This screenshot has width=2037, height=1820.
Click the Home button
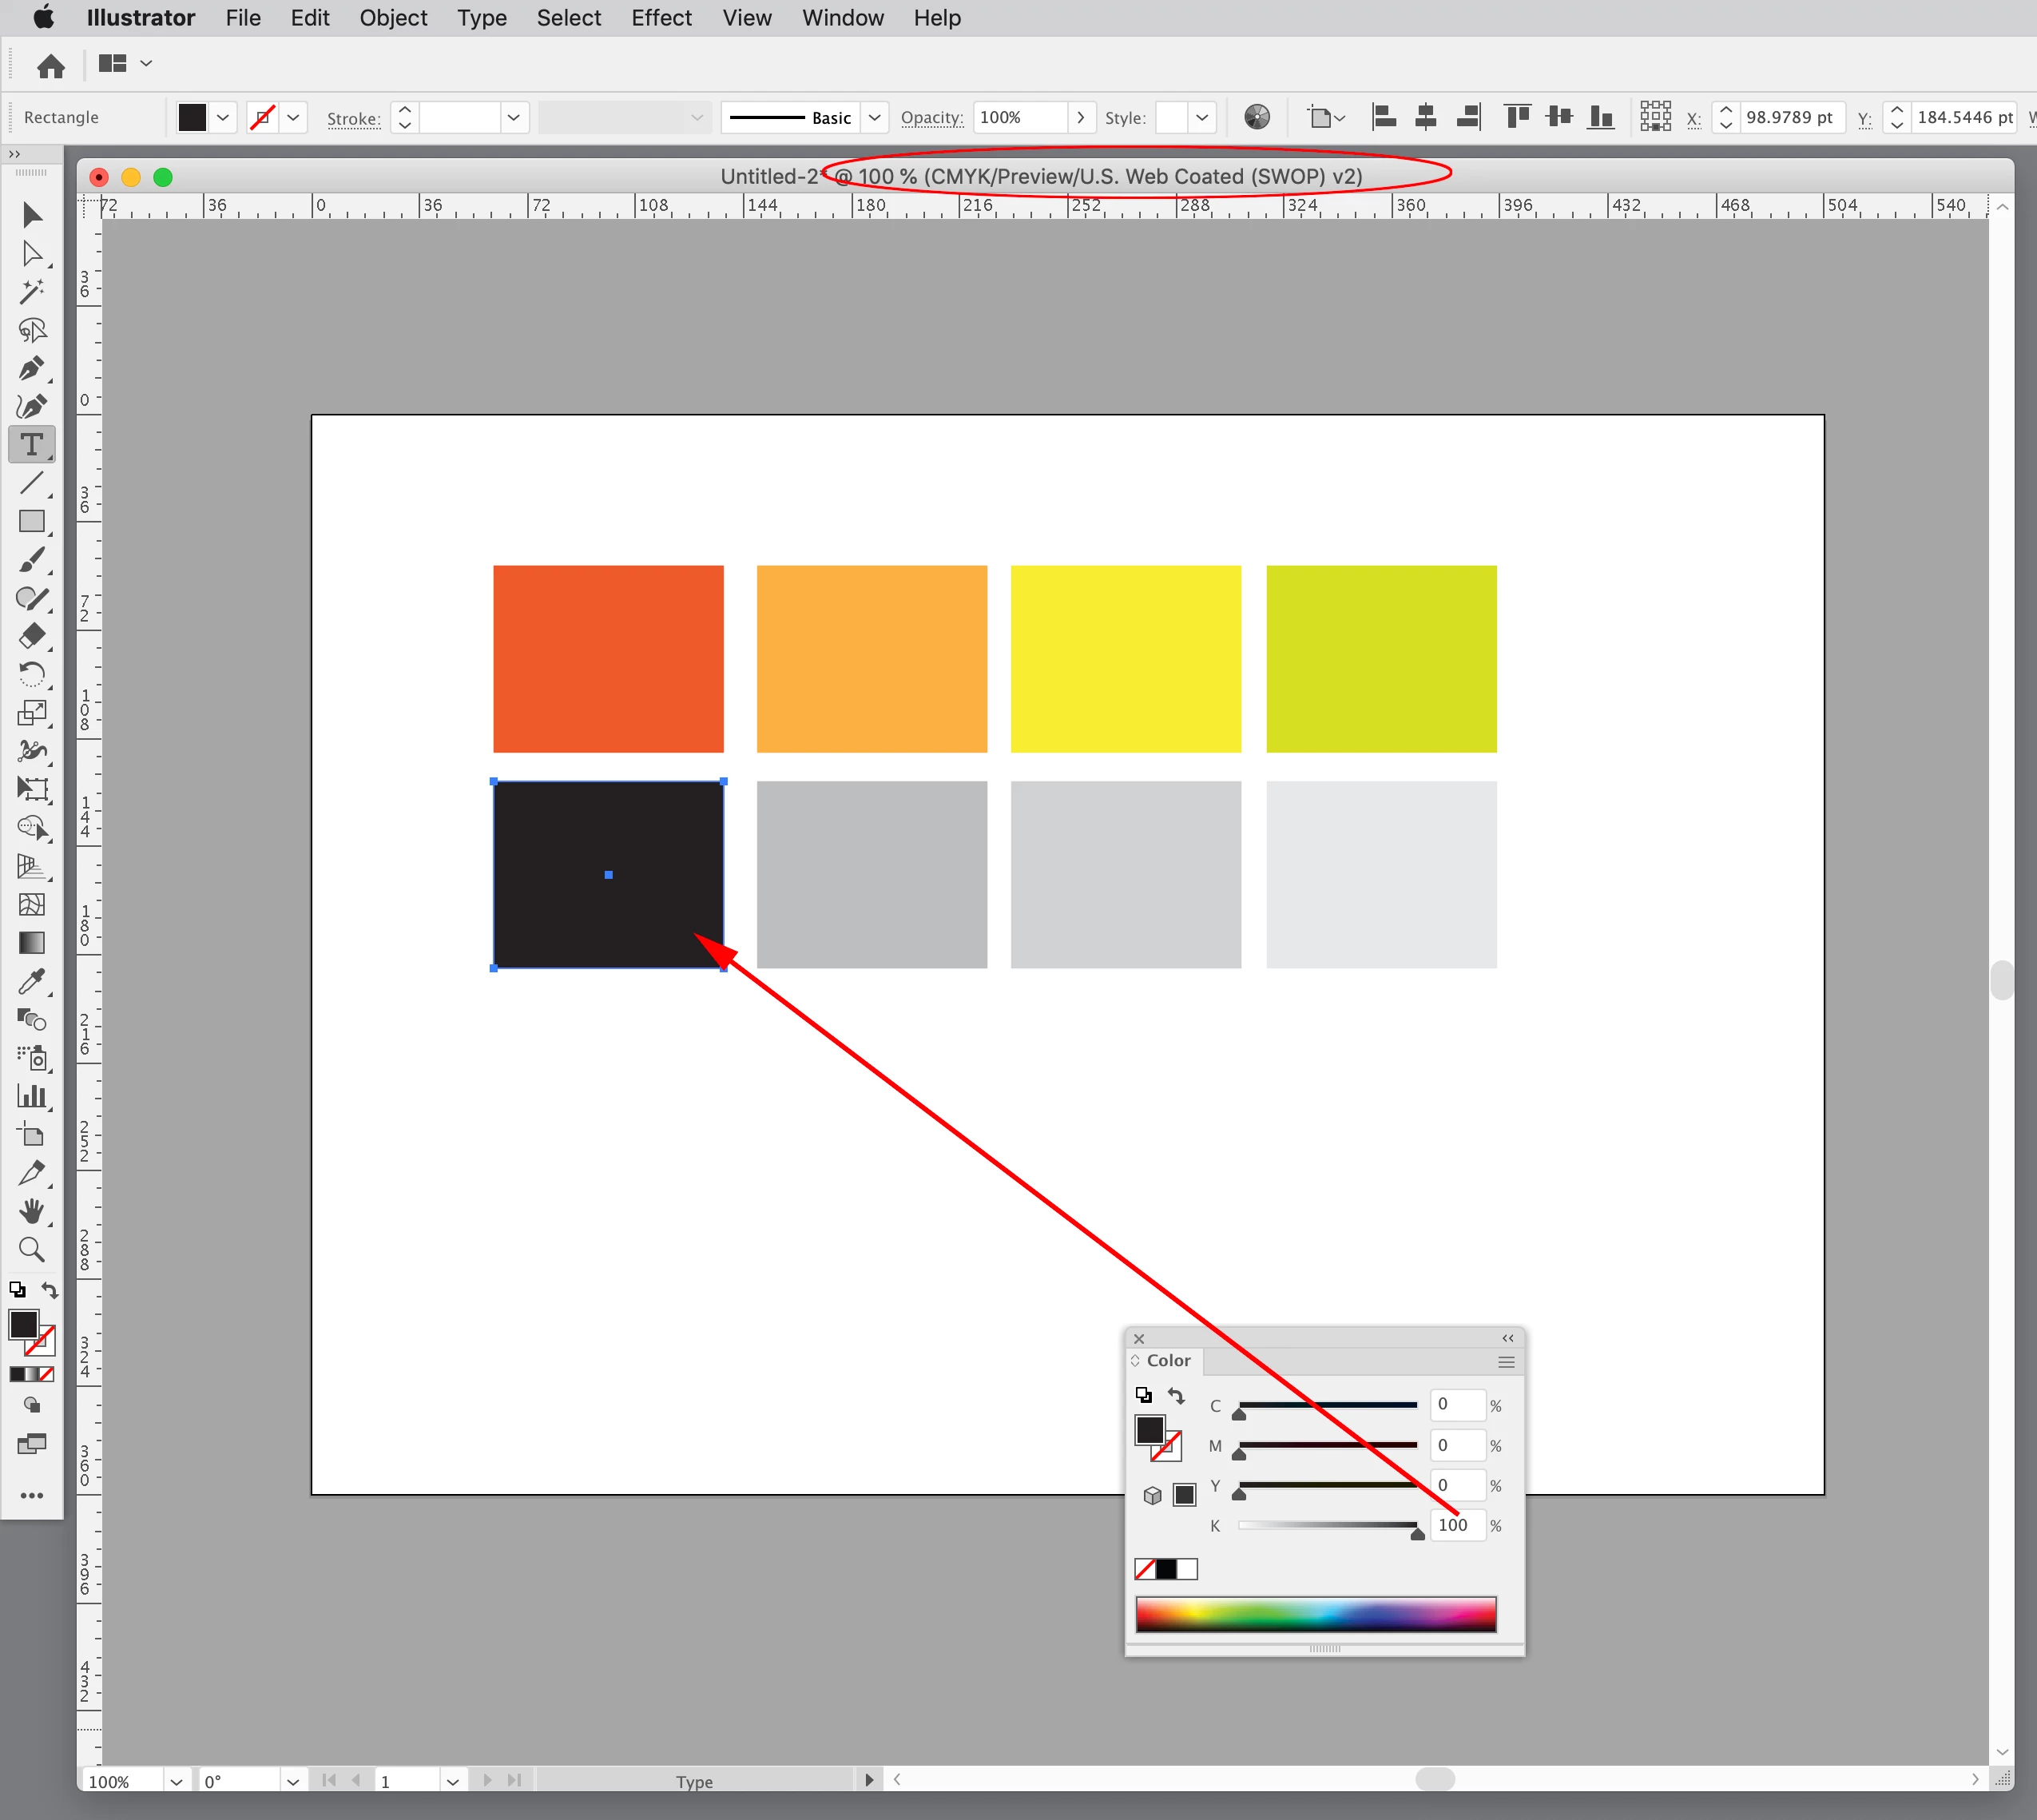51,66
